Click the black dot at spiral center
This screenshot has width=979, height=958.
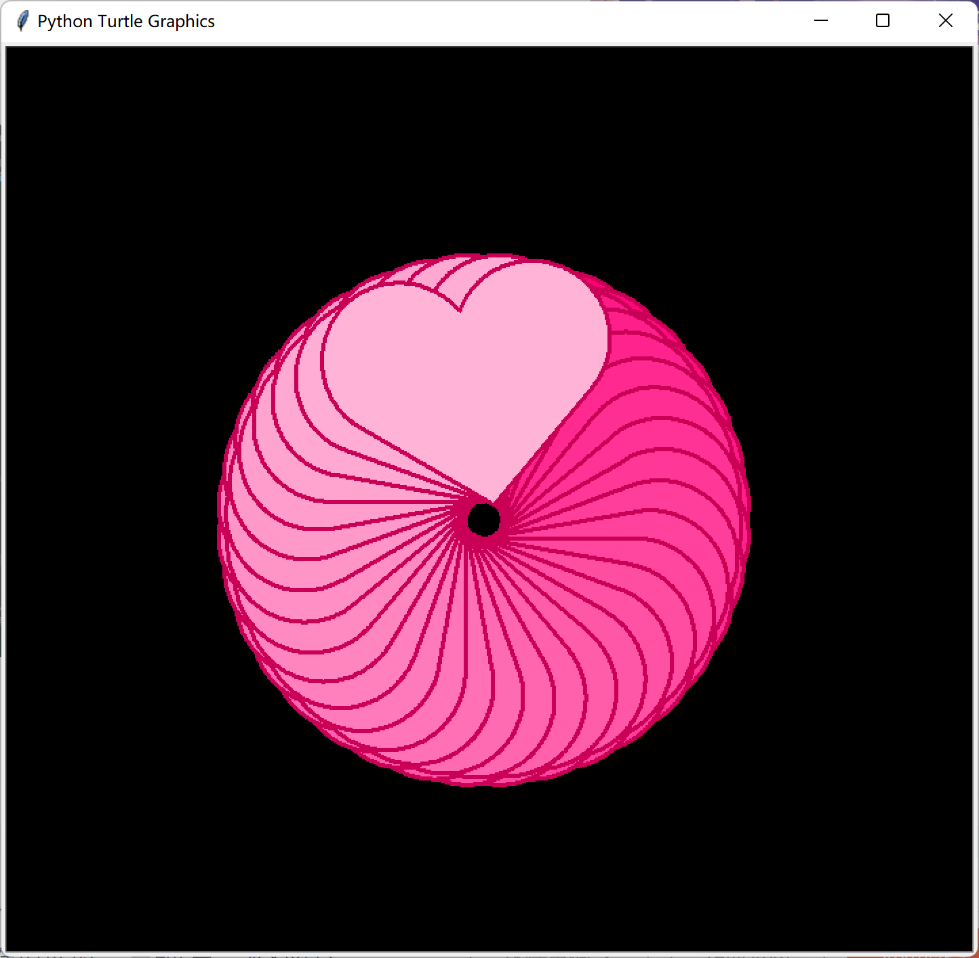coord(484,520)
